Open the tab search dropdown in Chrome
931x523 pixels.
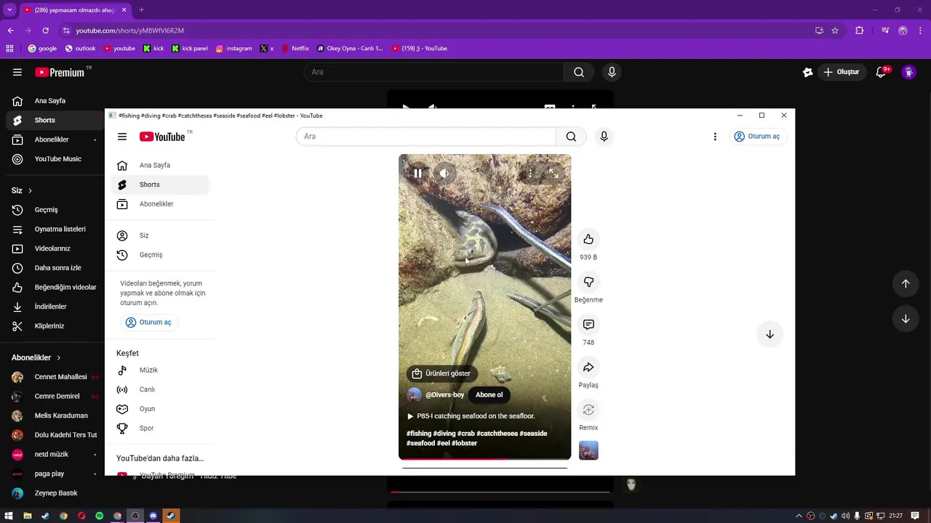pyautogui.click(x=9, y=10)
